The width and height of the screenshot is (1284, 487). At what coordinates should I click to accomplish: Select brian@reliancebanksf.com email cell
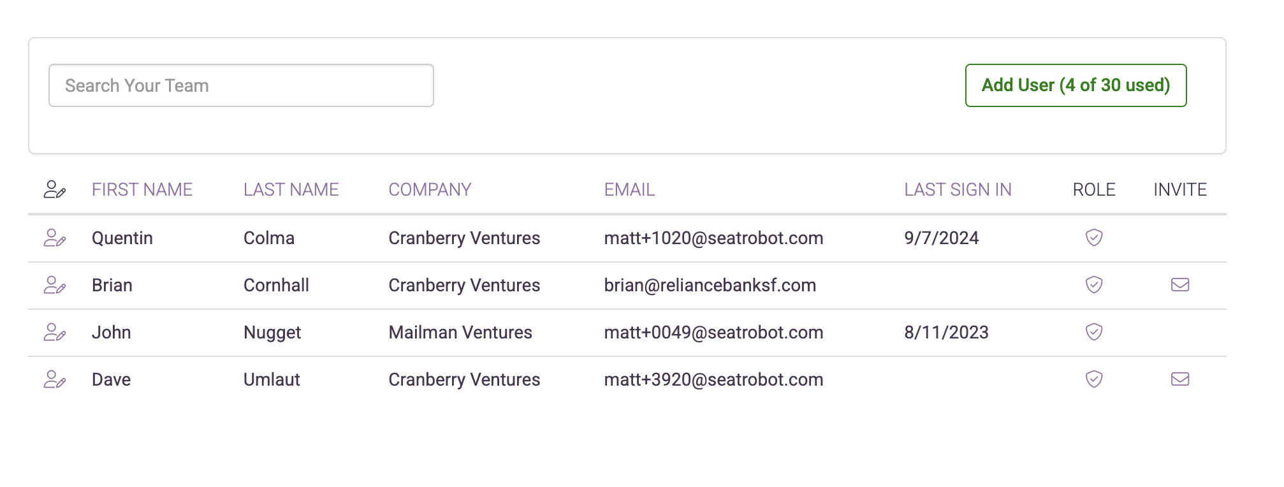coord(710,285)
